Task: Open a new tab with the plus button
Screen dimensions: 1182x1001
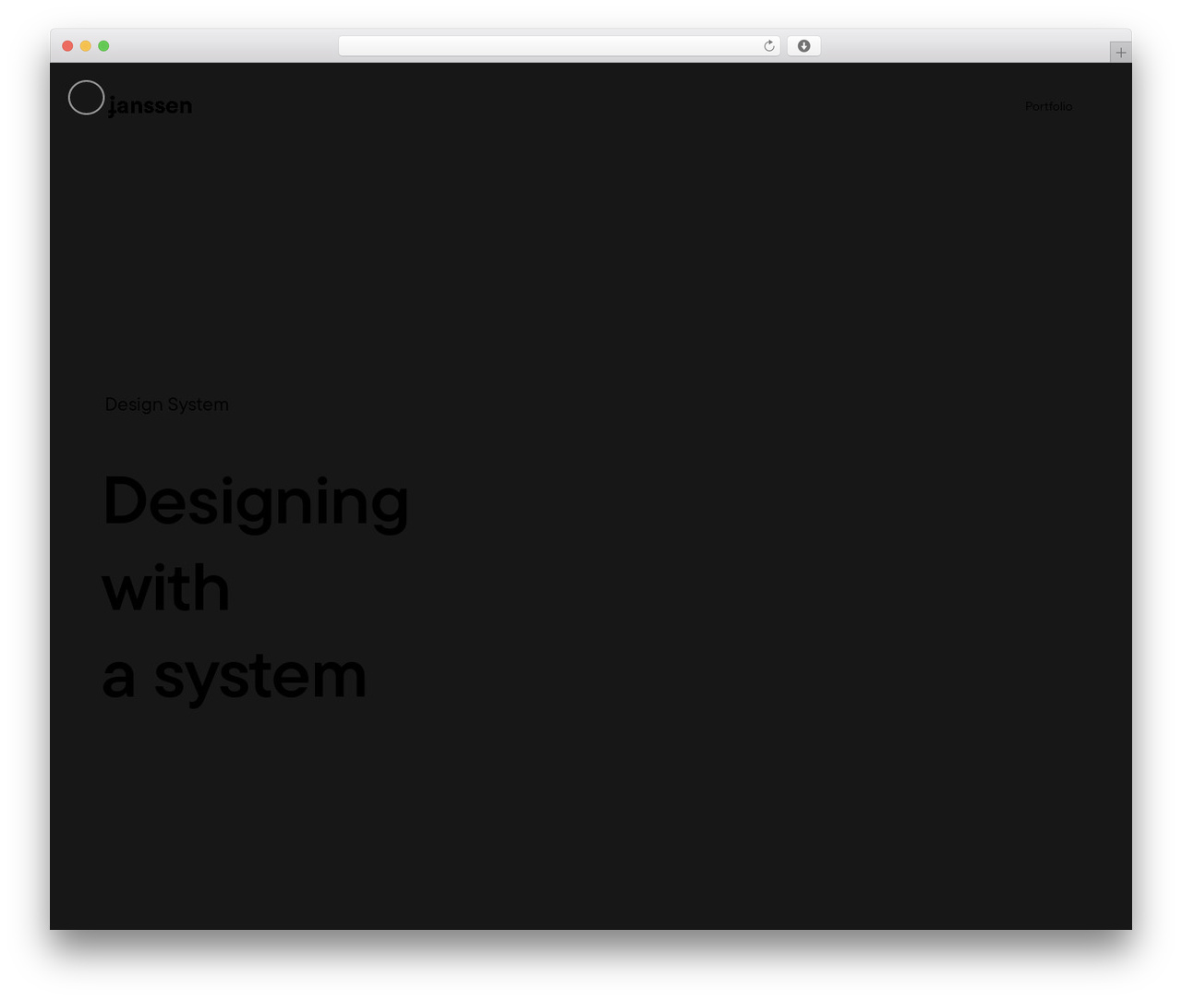Action: pos(1121,53)
